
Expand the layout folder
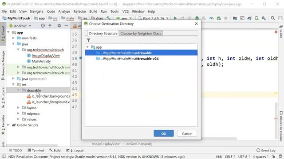[x=18, y=108]
